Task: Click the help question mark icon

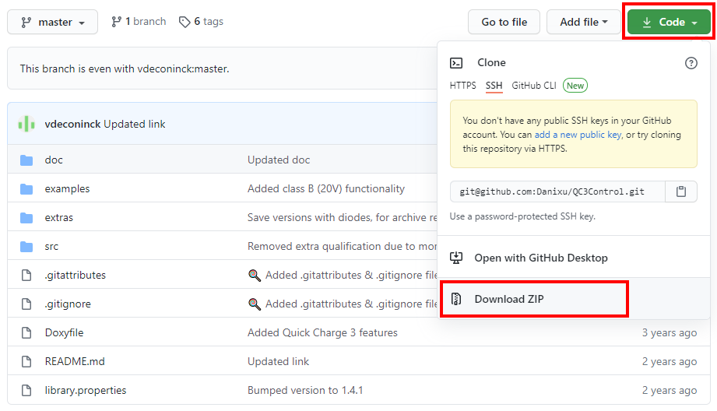Action: click(691, 63)
